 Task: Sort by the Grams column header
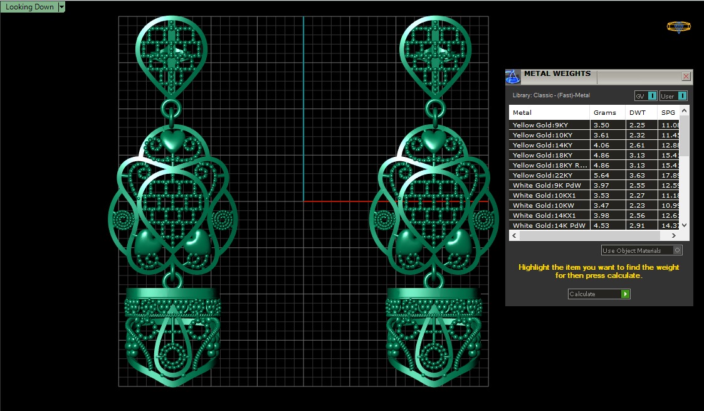607,112
